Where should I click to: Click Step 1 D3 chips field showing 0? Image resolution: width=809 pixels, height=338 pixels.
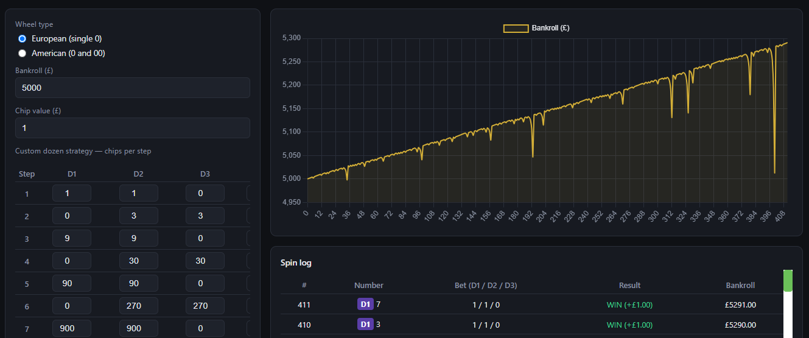(x=205, y=194)
